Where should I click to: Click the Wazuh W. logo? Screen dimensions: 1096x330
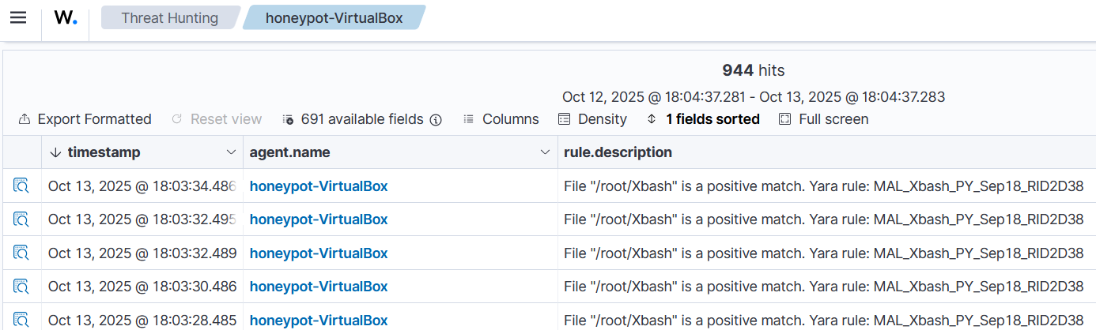coord(66,17)
